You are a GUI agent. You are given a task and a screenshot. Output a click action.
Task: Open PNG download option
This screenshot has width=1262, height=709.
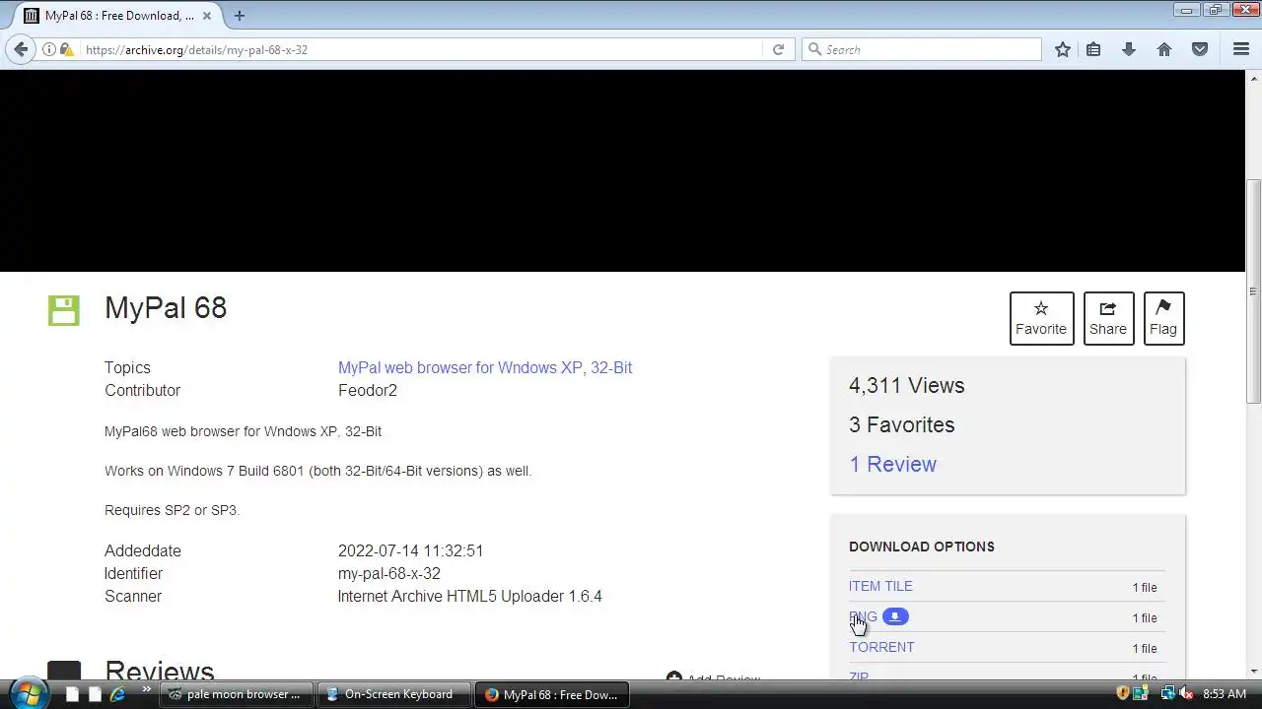coord(863,616)
